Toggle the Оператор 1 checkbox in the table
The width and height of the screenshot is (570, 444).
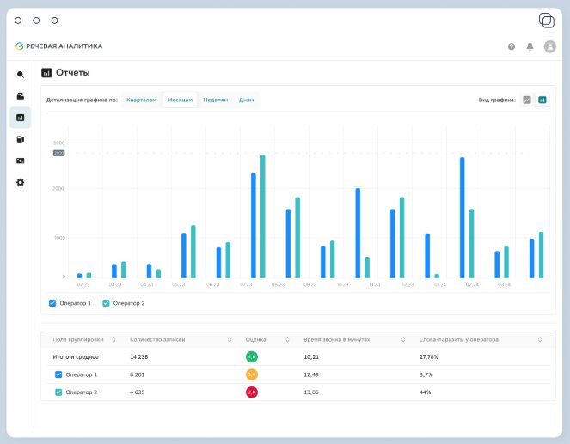pyautogui.click(x=58, y=374)
